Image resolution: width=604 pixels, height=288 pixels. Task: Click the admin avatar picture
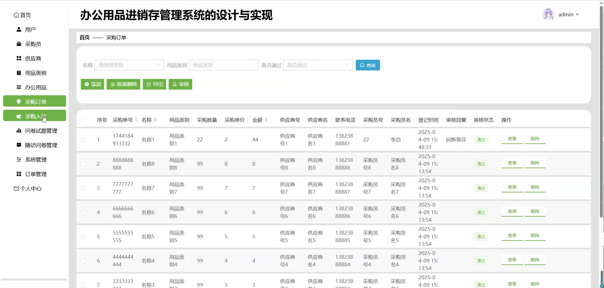(x=548, y=14)
